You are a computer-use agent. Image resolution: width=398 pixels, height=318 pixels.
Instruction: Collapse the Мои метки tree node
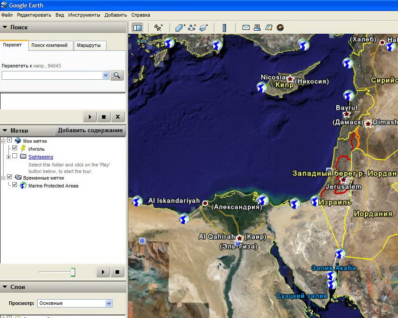[4, 141]
